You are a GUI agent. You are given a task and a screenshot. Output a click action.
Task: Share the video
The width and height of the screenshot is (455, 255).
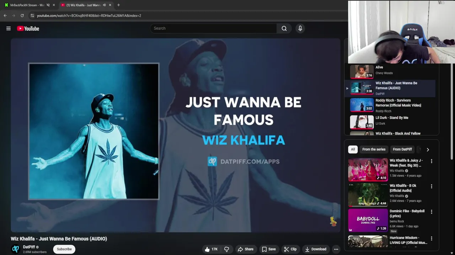(x=246, y=249)
